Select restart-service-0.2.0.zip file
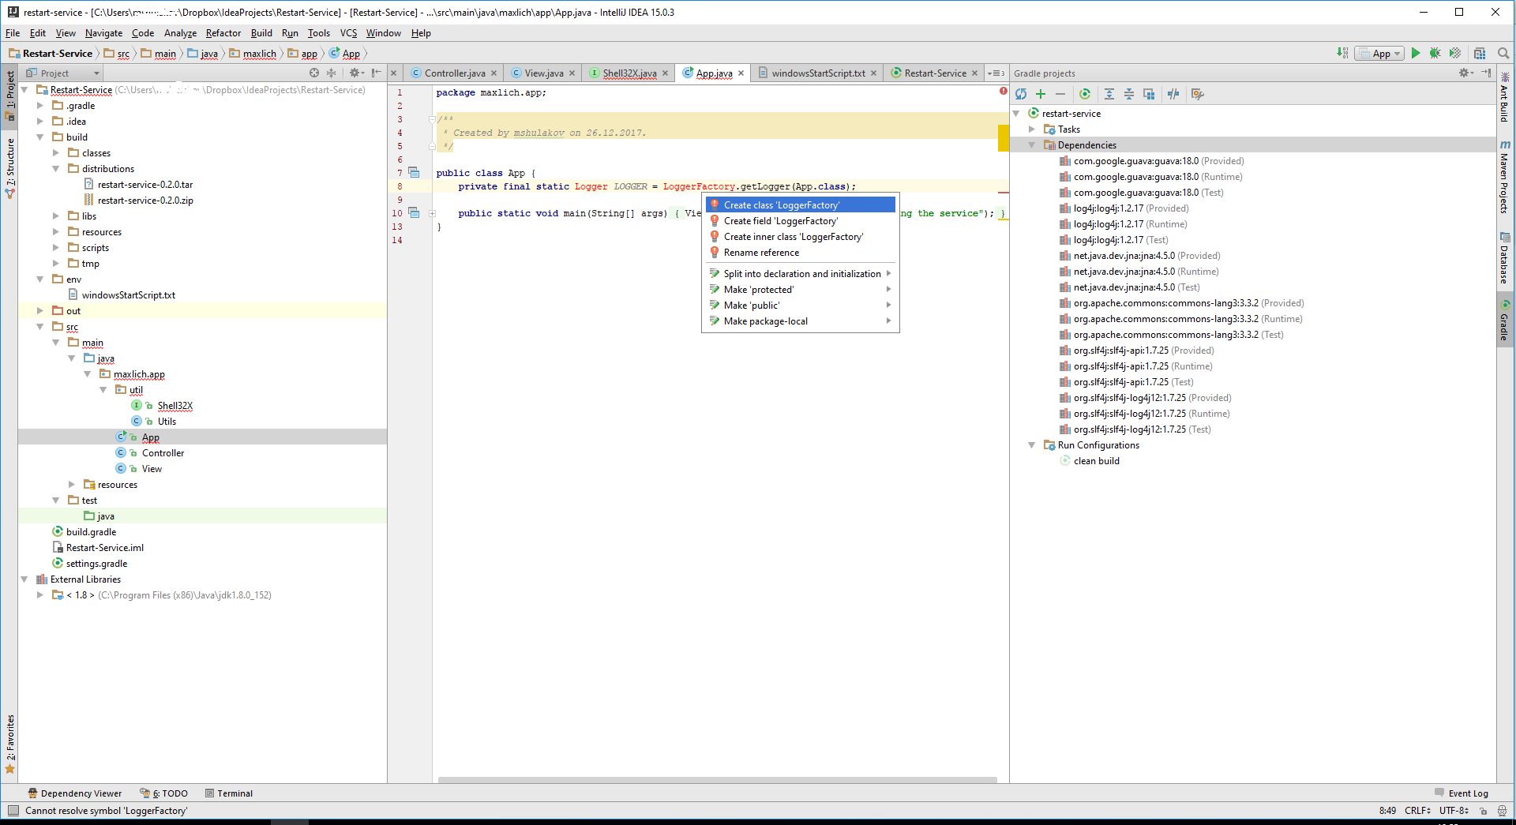Screen dimensions: 1516x825 (x=145, y=200)
